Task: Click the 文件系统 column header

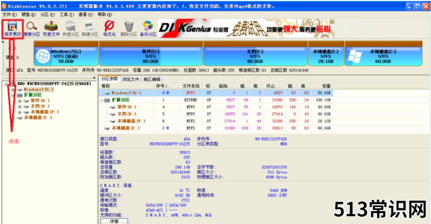Action: pos(190,86)
